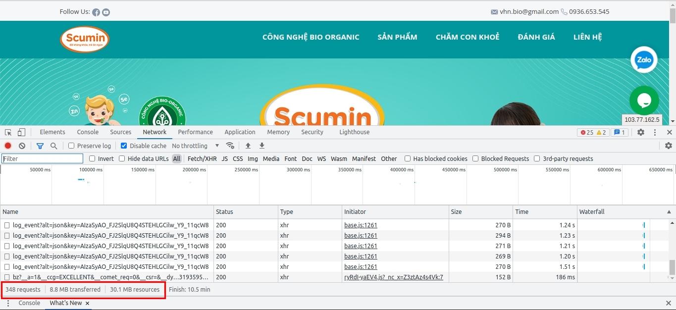The height and width of the screenshot is (310, 676).
Task: Clear the network log
Action: point(22,146)
